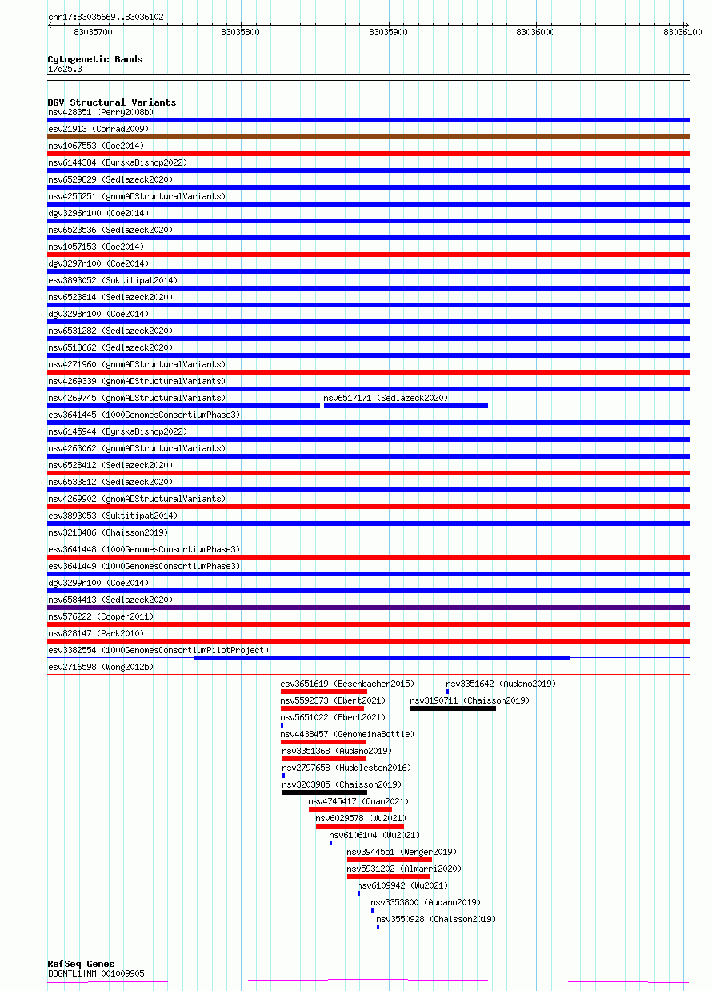Select dgv3296n100 (Coe2014) label

[98, 213]
